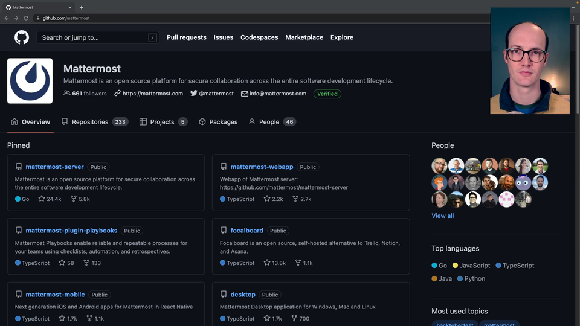The width and height of the screenshot is (580, 326).
Task: Click the Mattermost organization avatar logo
Action: pos(30,81)
